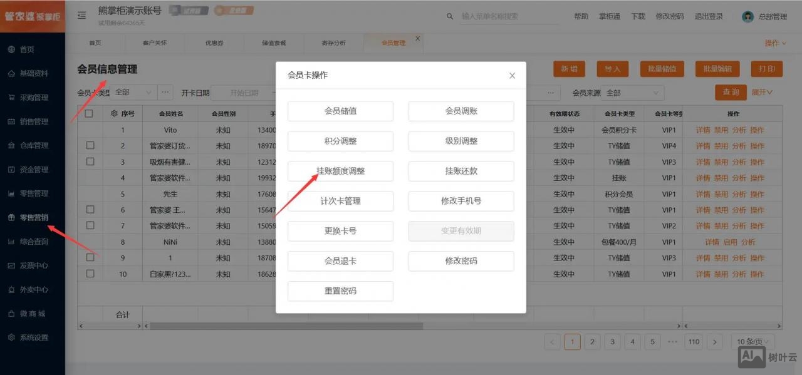802x375 pixels.
Task: Collapse the sidebar via hamburger icon
Action: [x=81, y=16]
